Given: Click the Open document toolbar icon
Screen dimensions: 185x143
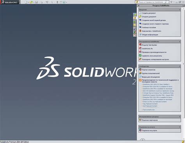Looking at the screenshot, I should point(31,2).
